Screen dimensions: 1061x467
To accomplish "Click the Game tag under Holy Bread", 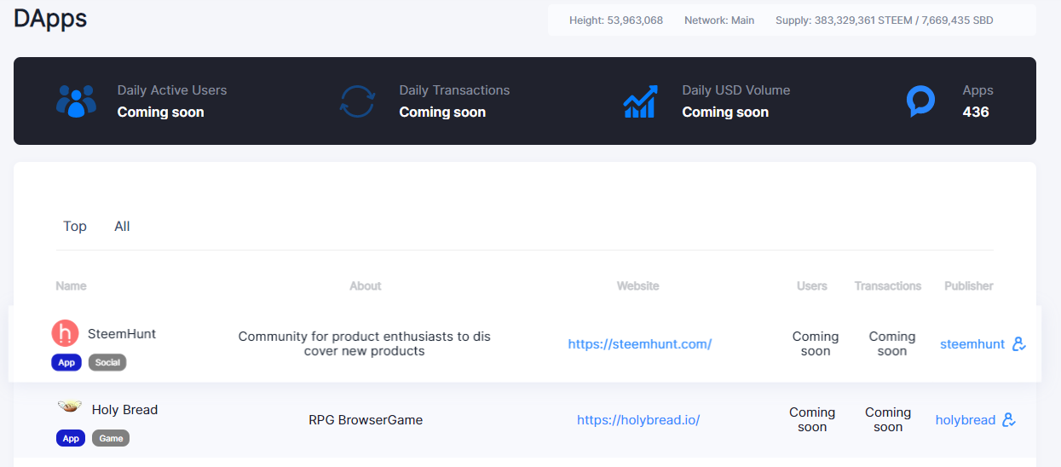I will click(x=111, y=438).
